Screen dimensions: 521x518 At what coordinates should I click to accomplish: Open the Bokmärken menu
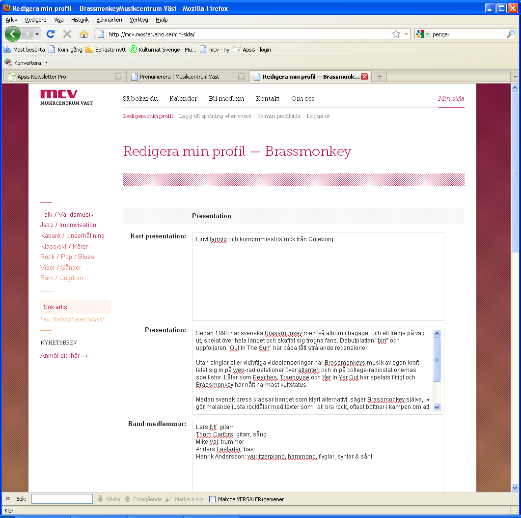point(109,20)
